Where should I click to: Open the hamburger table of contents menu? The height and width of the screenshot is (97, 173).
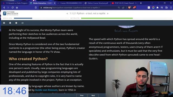4,23
